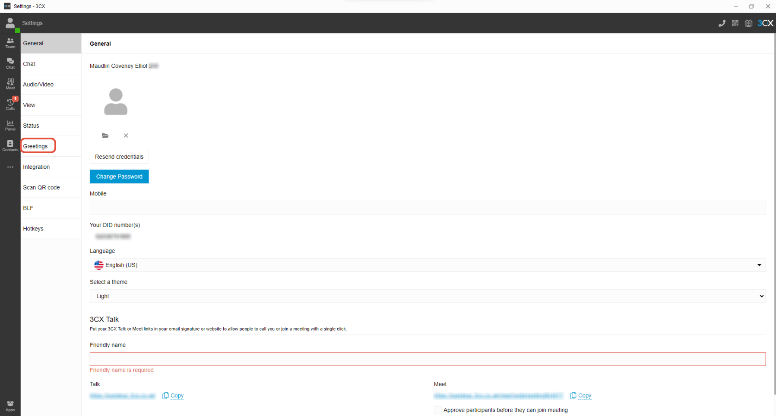This screenshot has height=416, width=776.
Task: Select Audio/Video settings tab
Action: 51,85
